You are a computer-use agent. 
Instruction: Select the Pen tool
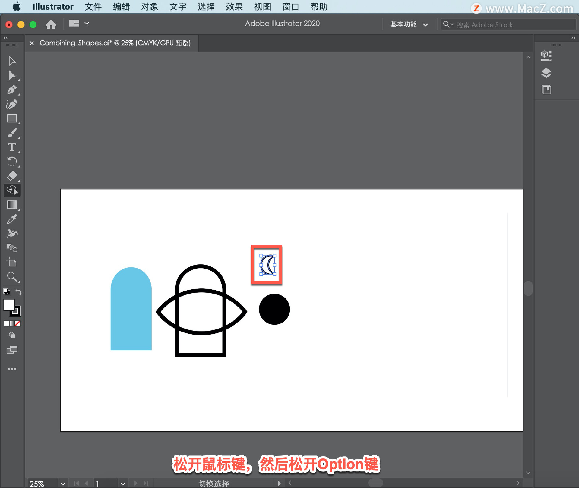[x=12, y=90]
